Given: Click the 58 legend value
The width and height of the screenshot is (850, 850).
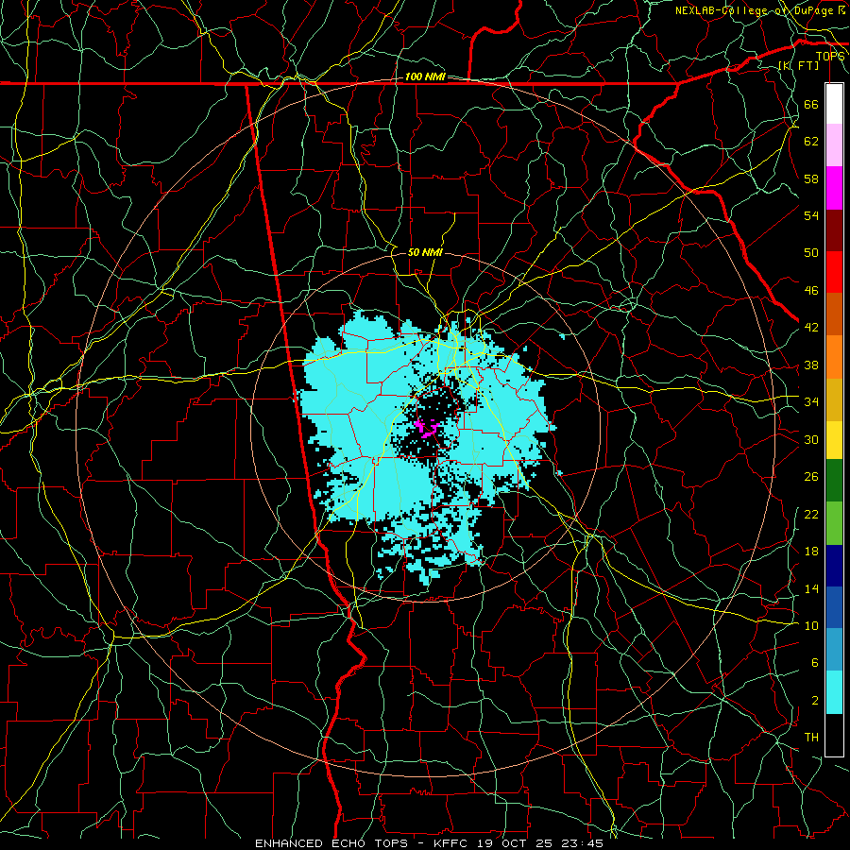Looking at the screenshot, I should (x=811, y=178).
